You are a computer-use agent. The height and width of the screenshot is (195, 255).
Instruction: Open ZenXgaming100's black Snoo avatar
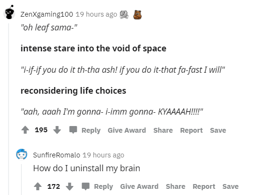tap(9, 12)
